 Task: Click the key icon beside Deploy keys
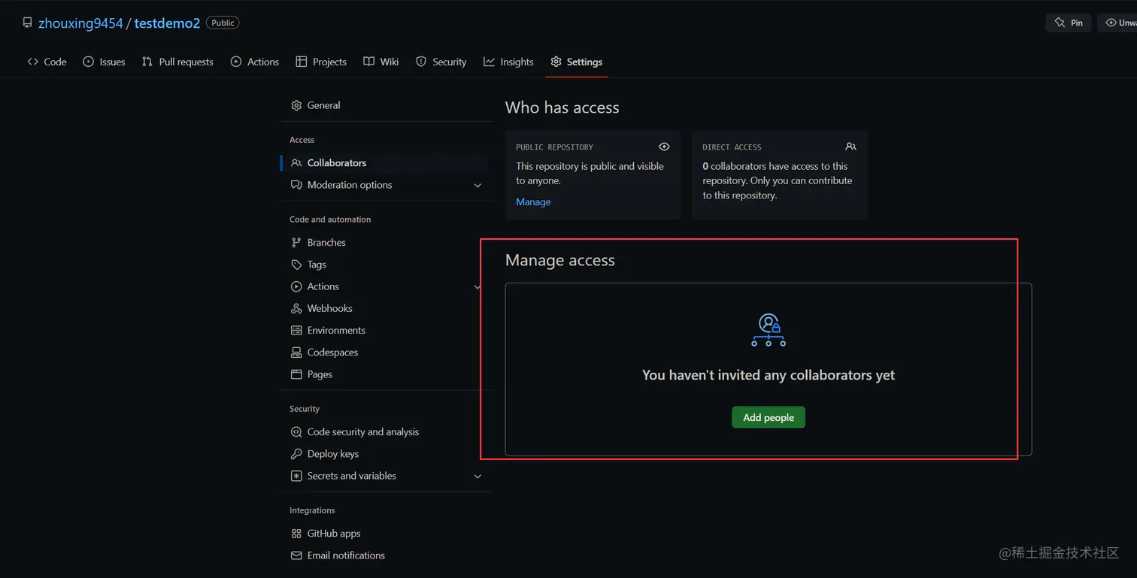pos(296,454)
